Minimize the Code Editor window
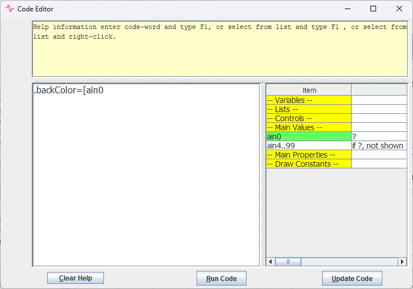Viewport: 413px width, 289px height. 348,9
